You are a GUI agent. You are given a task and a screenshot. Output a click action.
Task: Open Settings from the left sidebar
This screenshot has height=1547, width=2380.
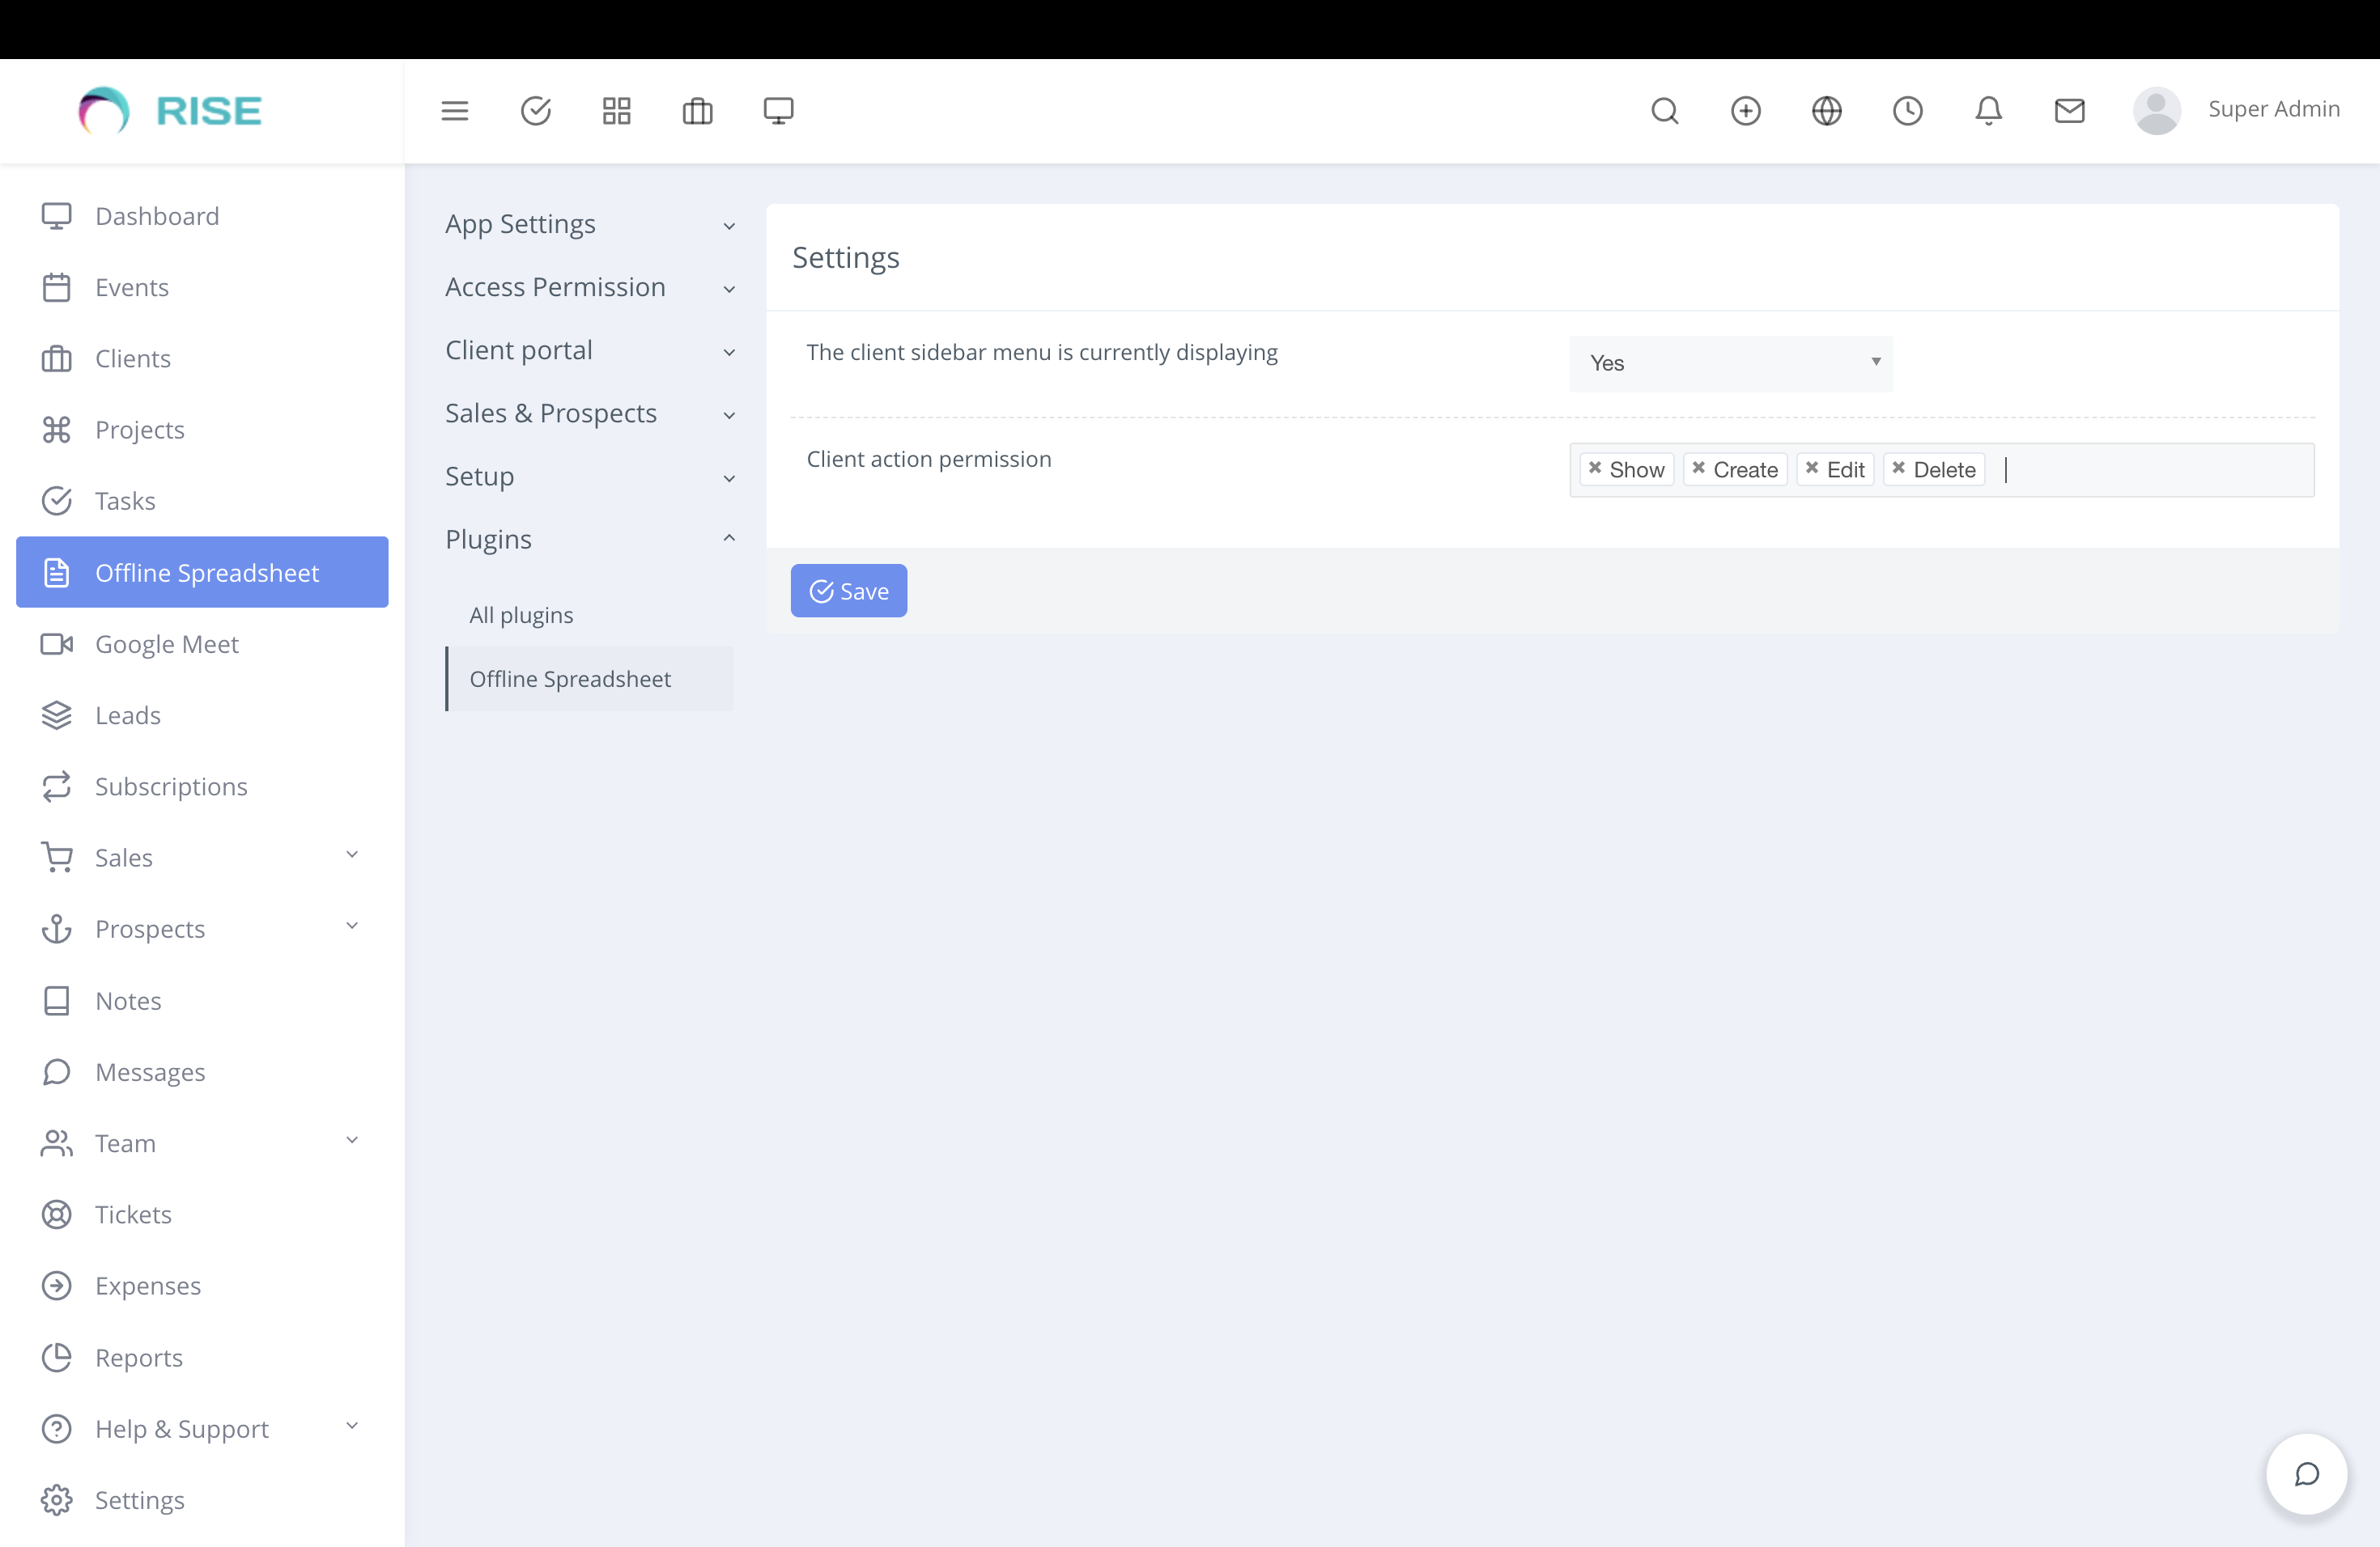click(x=139, y=1499)
